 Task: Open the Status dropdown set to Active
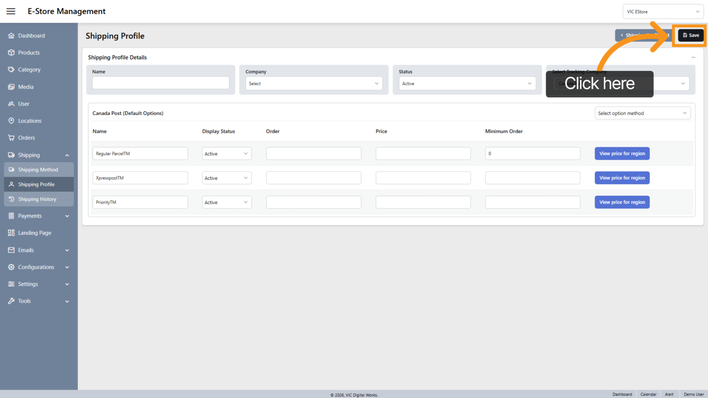coord(467,83)
